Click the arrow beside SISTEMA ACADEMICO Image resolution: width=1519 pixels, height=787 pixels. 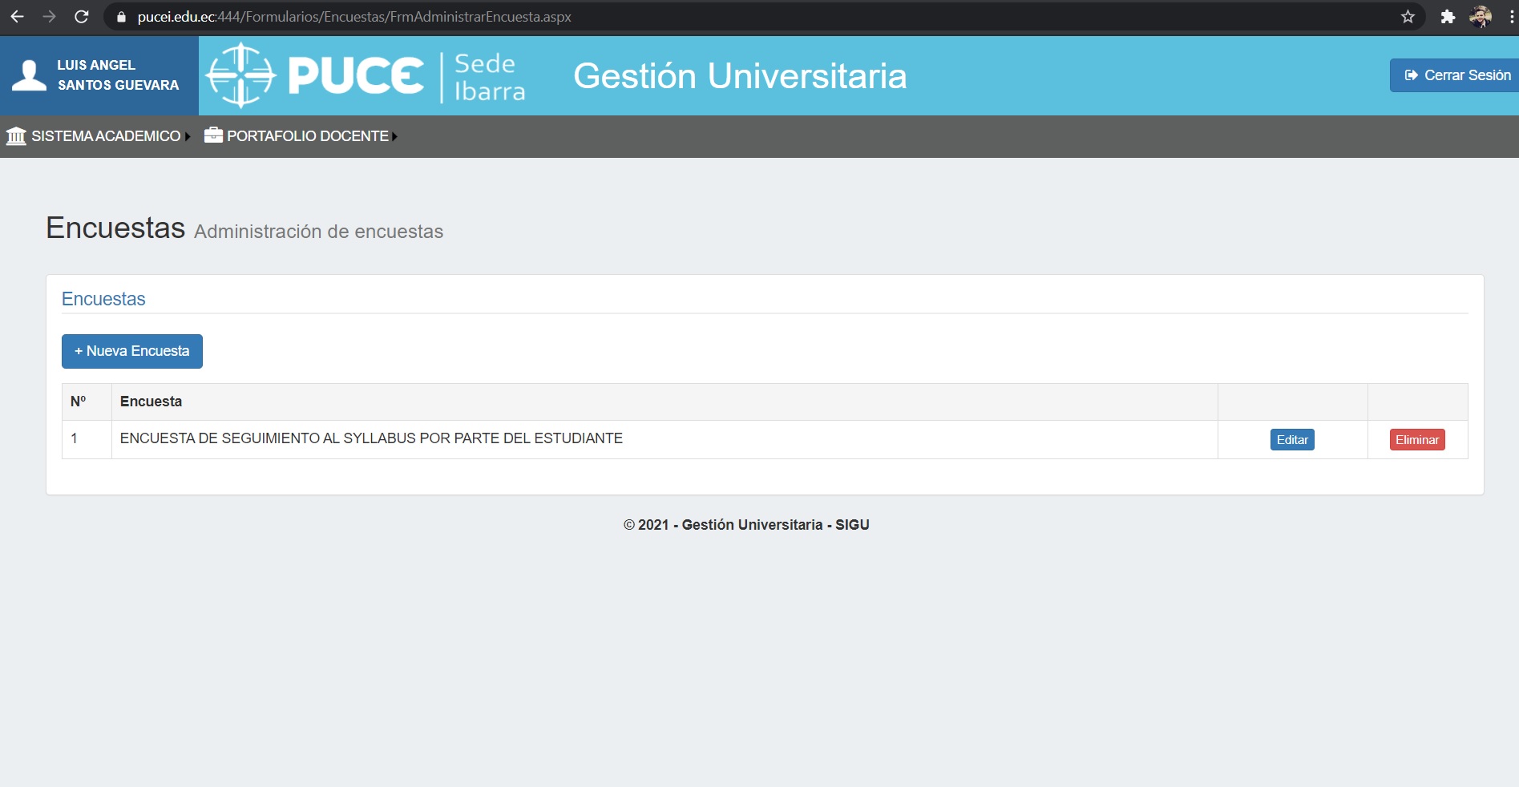coord(188,137)
